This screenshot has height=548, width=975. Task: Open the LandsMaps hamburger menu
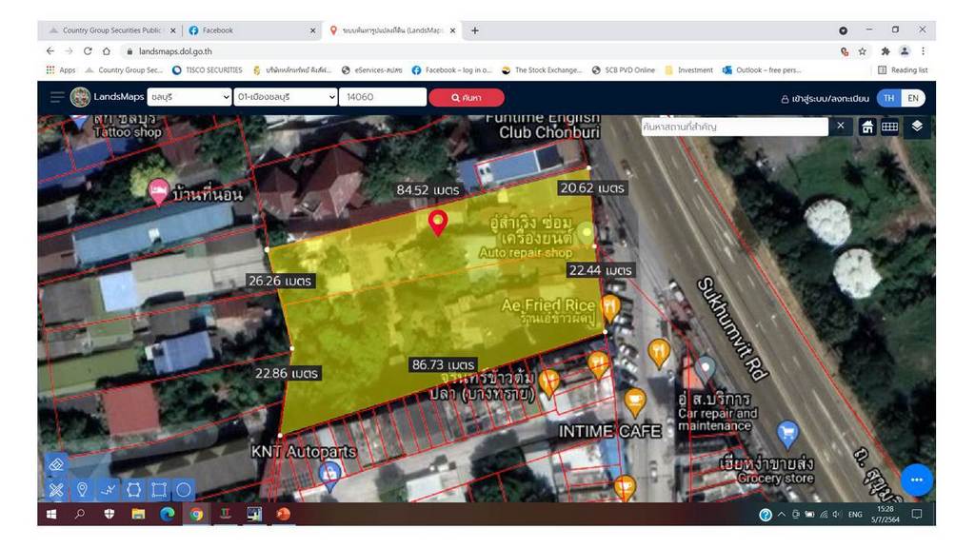pos(57,97)
